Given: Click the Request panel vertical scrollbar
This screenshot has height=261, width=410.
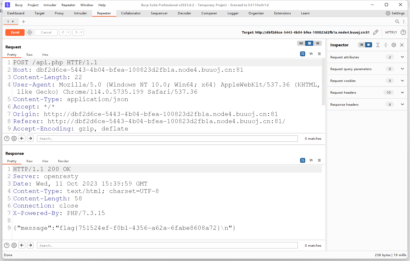Looking at the screenshot, I should click(x=323, y=82).
